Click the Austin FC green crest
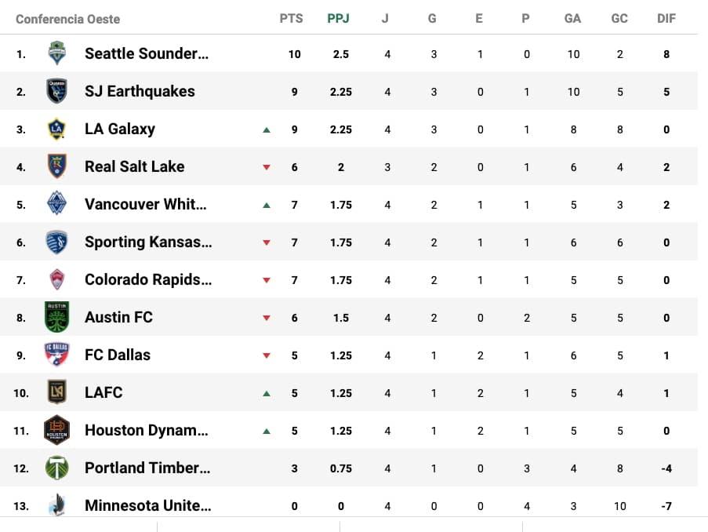Screen dimensions: 708x532 pos(56,317)
